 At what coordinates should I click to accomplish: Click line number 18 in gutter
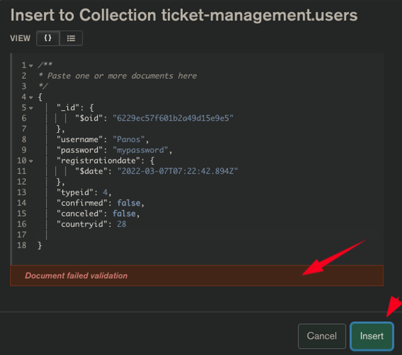[x=22, y=245]
